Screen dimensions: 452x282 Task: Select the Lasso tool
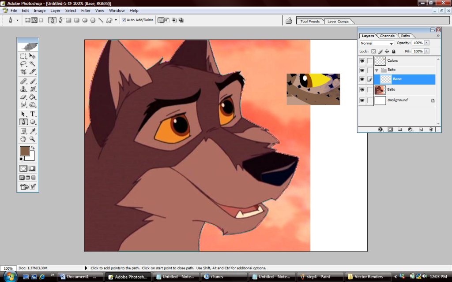23,63
